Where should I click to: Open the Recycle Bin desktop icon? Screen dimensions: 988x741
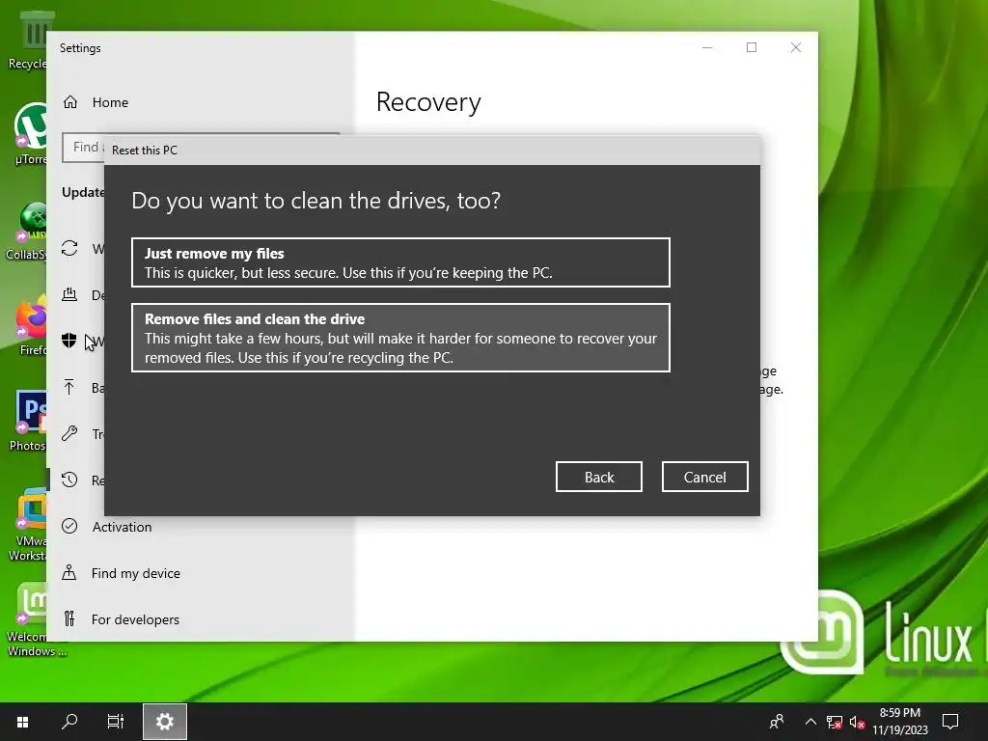pyautogui.click(x=28, y=41)
